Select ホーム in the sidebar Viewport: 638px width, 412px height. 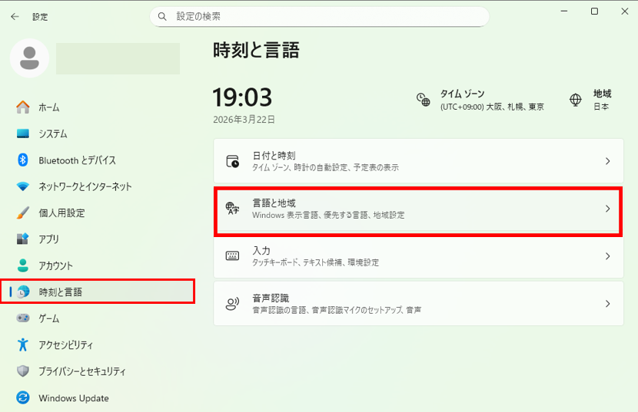(x=48, y=107)
